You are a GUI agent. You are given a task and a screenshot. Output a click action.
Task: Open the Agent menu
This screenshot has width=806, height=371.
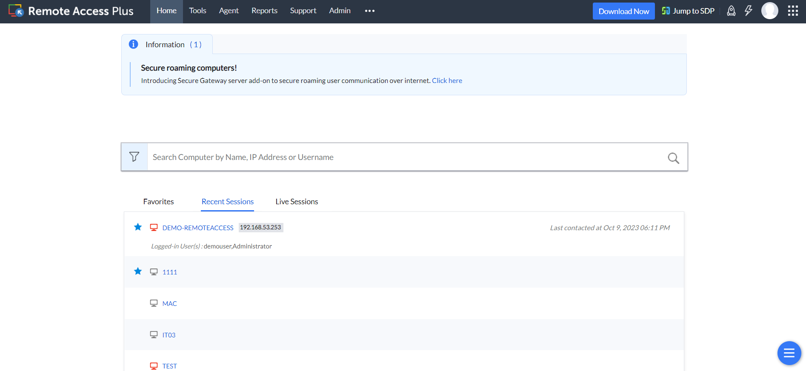pos(229,11)
